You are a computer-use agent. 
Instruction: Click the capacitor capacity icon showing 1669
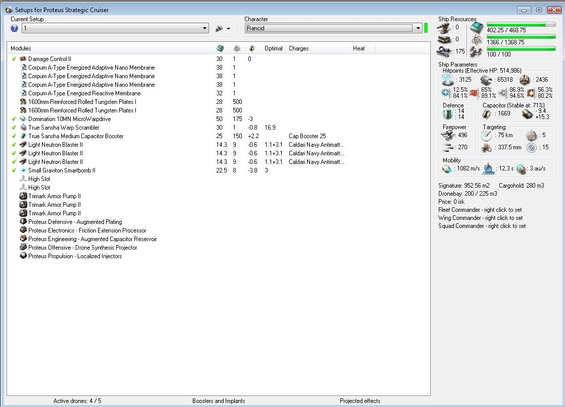(x=486, y=114)
